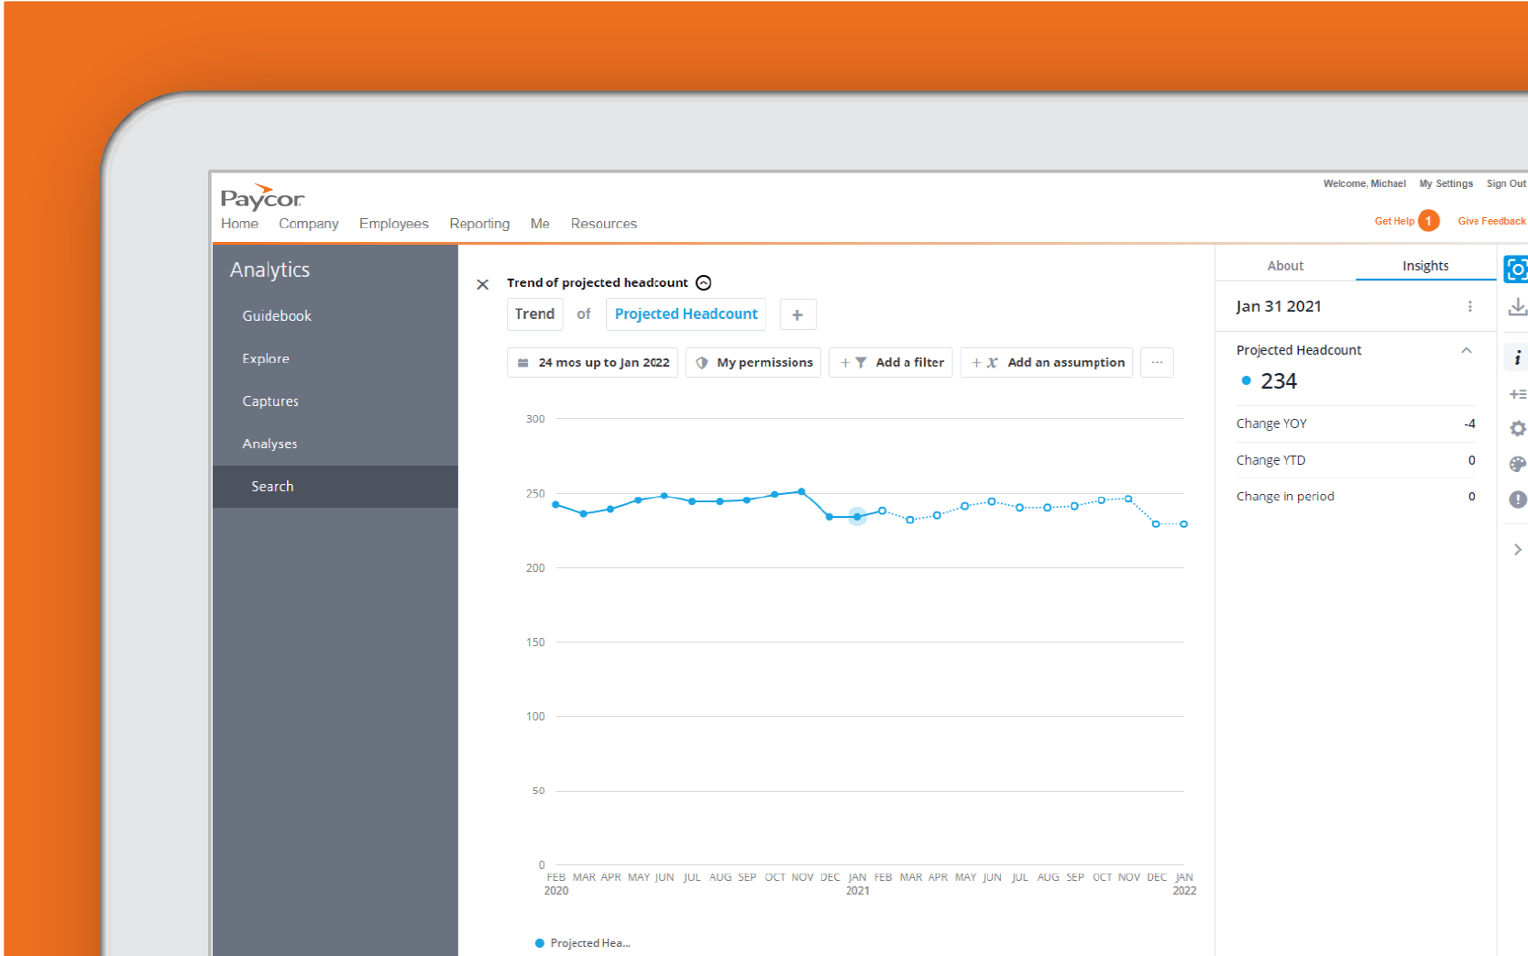This screenshot has width=1528, height=956.
Task: Click the My permissions shield button
Action: point(753,362)
